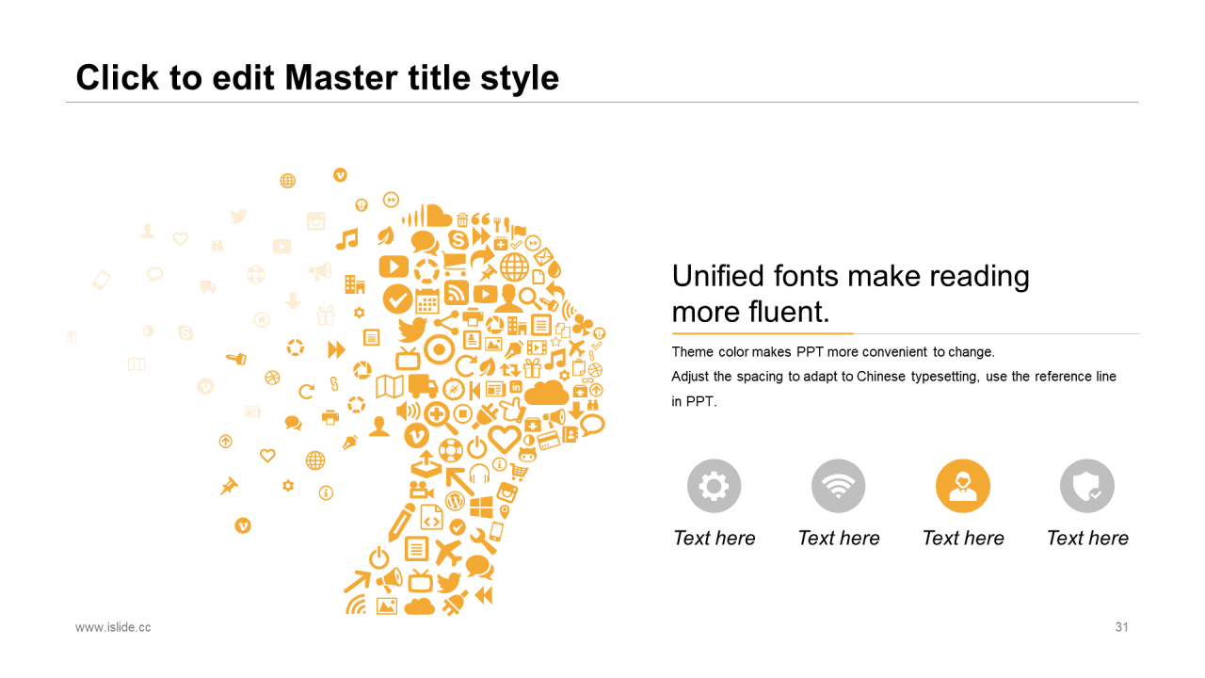The width and height of the screenshot is (1205, 678).
Task: Select the WordPress logo icon
Action: (x=455, y=501)
